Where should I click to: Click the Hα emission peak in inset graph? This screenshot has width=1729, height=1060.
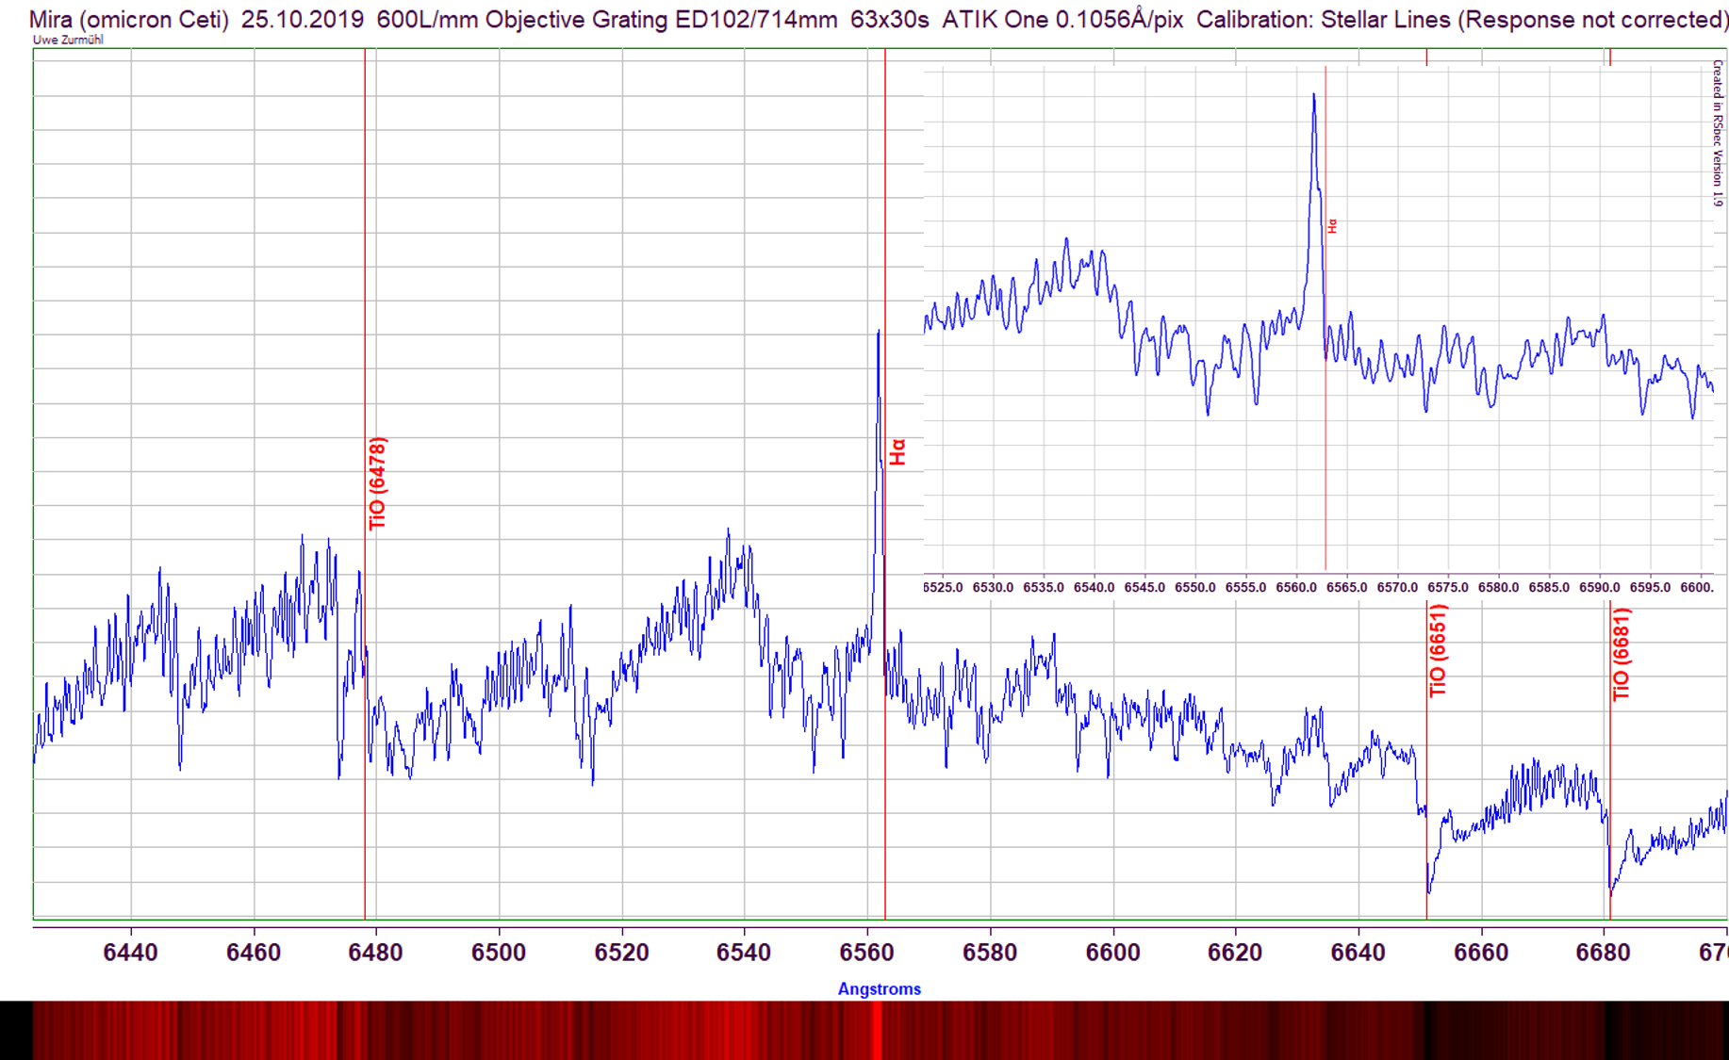[x=1313, y=96]
